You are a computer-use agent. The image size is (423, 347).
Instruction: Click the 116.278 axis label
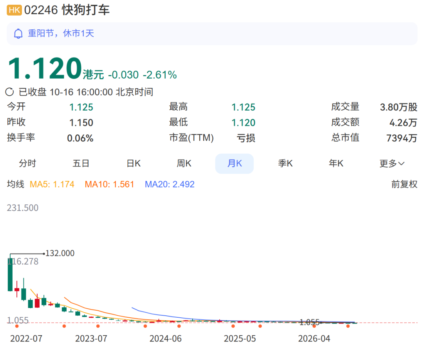coord(23,261)
